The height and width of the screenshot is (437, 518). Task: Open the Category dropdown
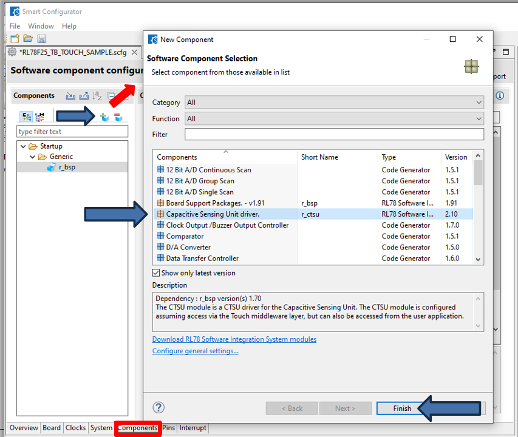click(x=334, y=103)
